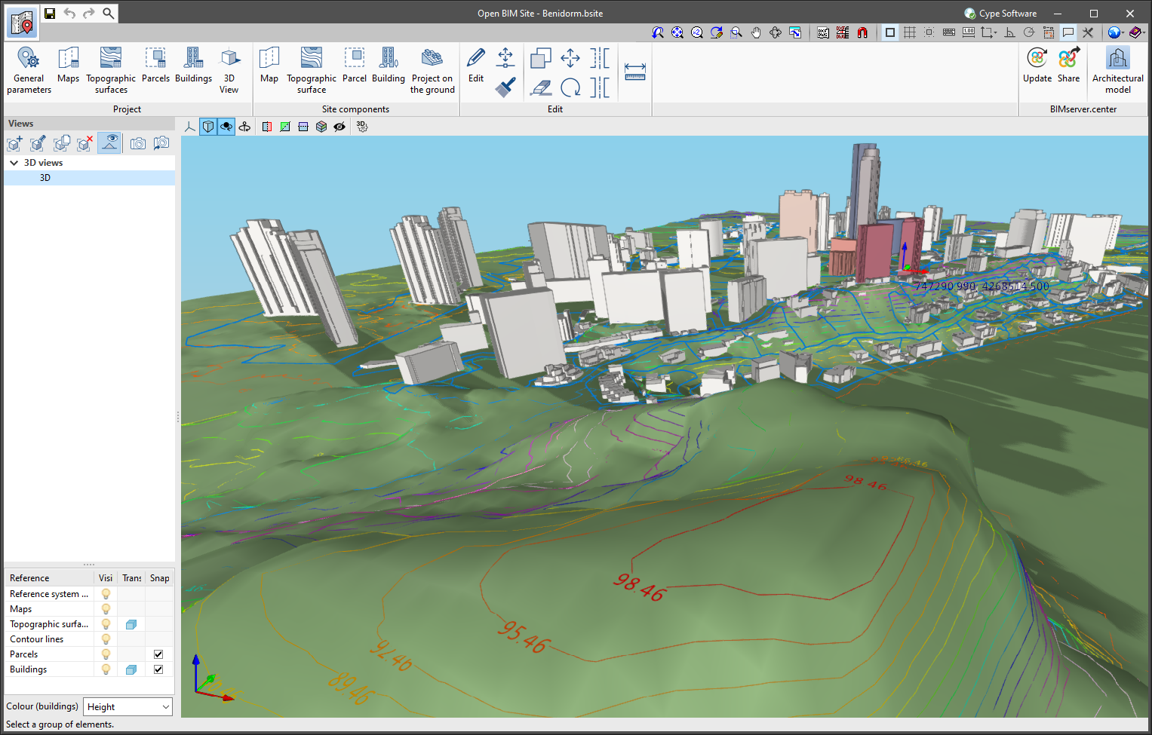This screenshot has height=735, width=1152.
Task: Expand the Topographic surfa transparency option
Action: [131, 623]
